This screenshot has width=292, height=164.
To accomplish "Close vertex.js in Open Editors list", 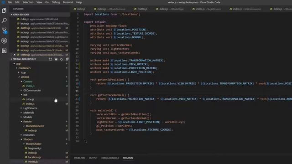I will tap(15, 55).
